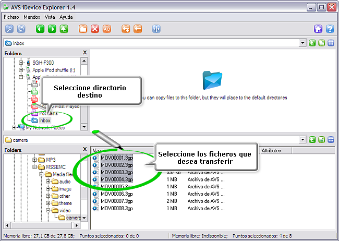Toggle lower panel folder tree icon
The height and width of the screenshot is (241, 339).
[x=321, y=139]
